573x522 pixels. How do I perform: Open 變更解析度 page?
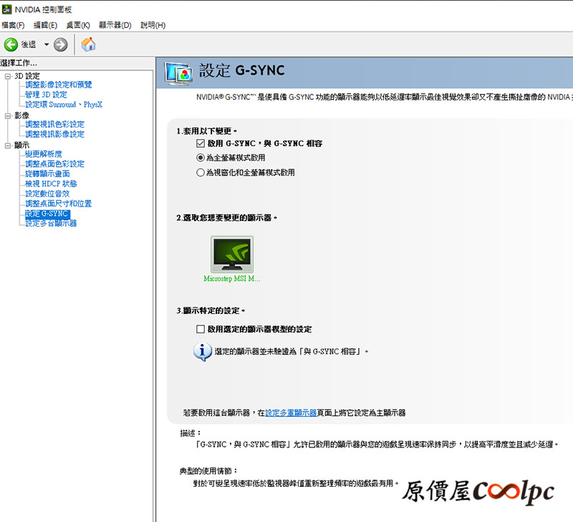(x=44, y=154)
